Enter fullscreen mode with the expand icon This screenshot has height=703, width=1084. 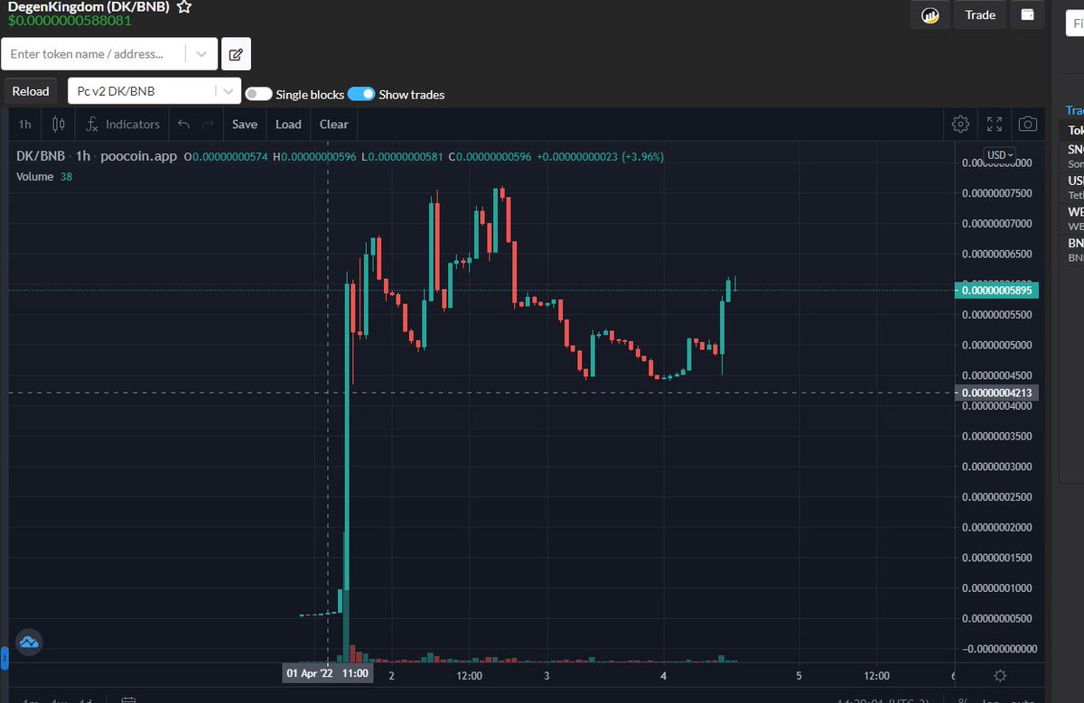tap(995, 124)
